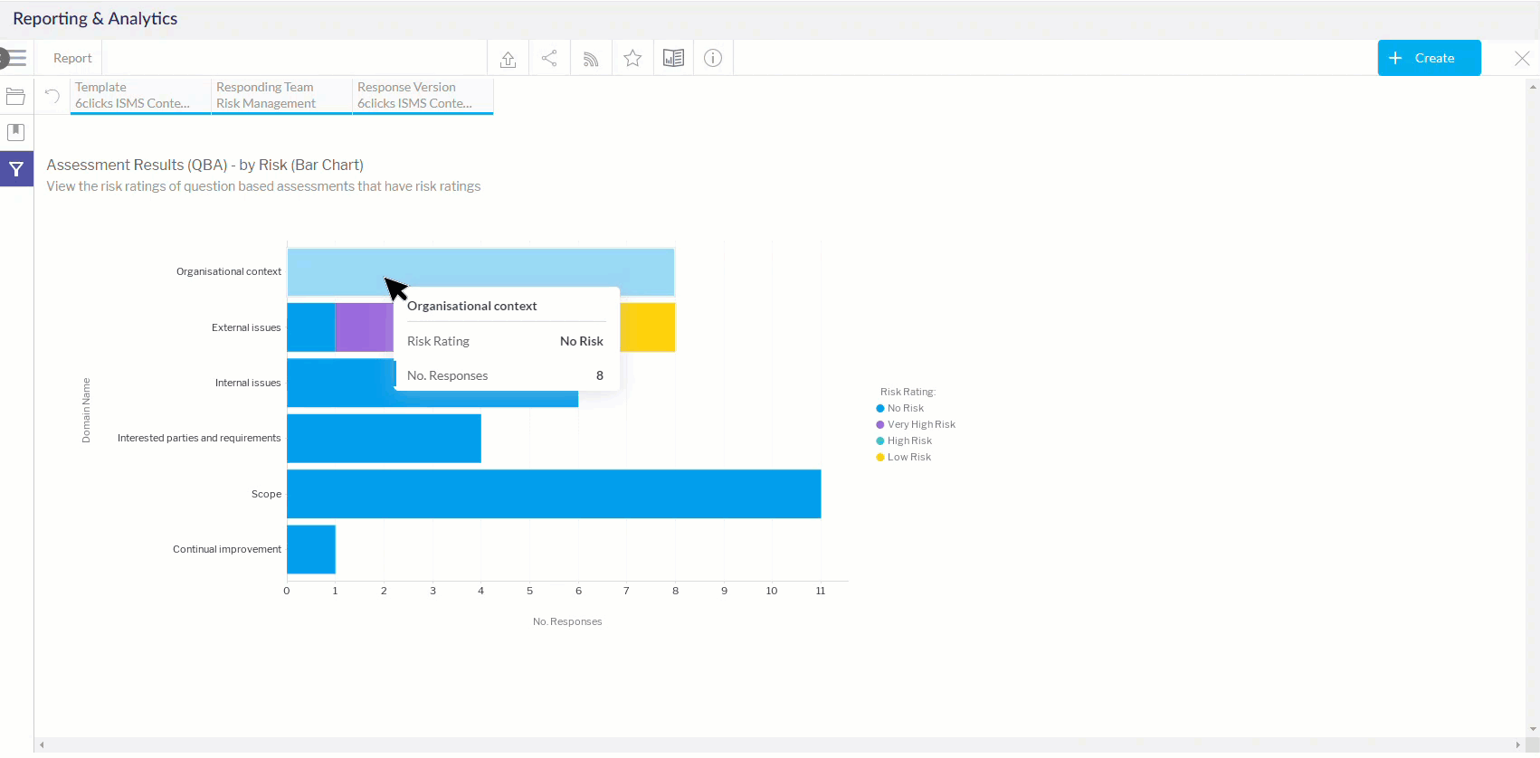This screenshot has width=1540, height=758.
Task: Open the storyboard chart-page icon
Action: (673, 59)
